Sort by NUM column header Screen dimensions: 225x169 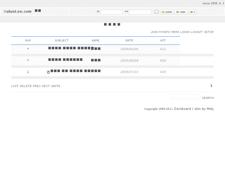click(28, 40)
